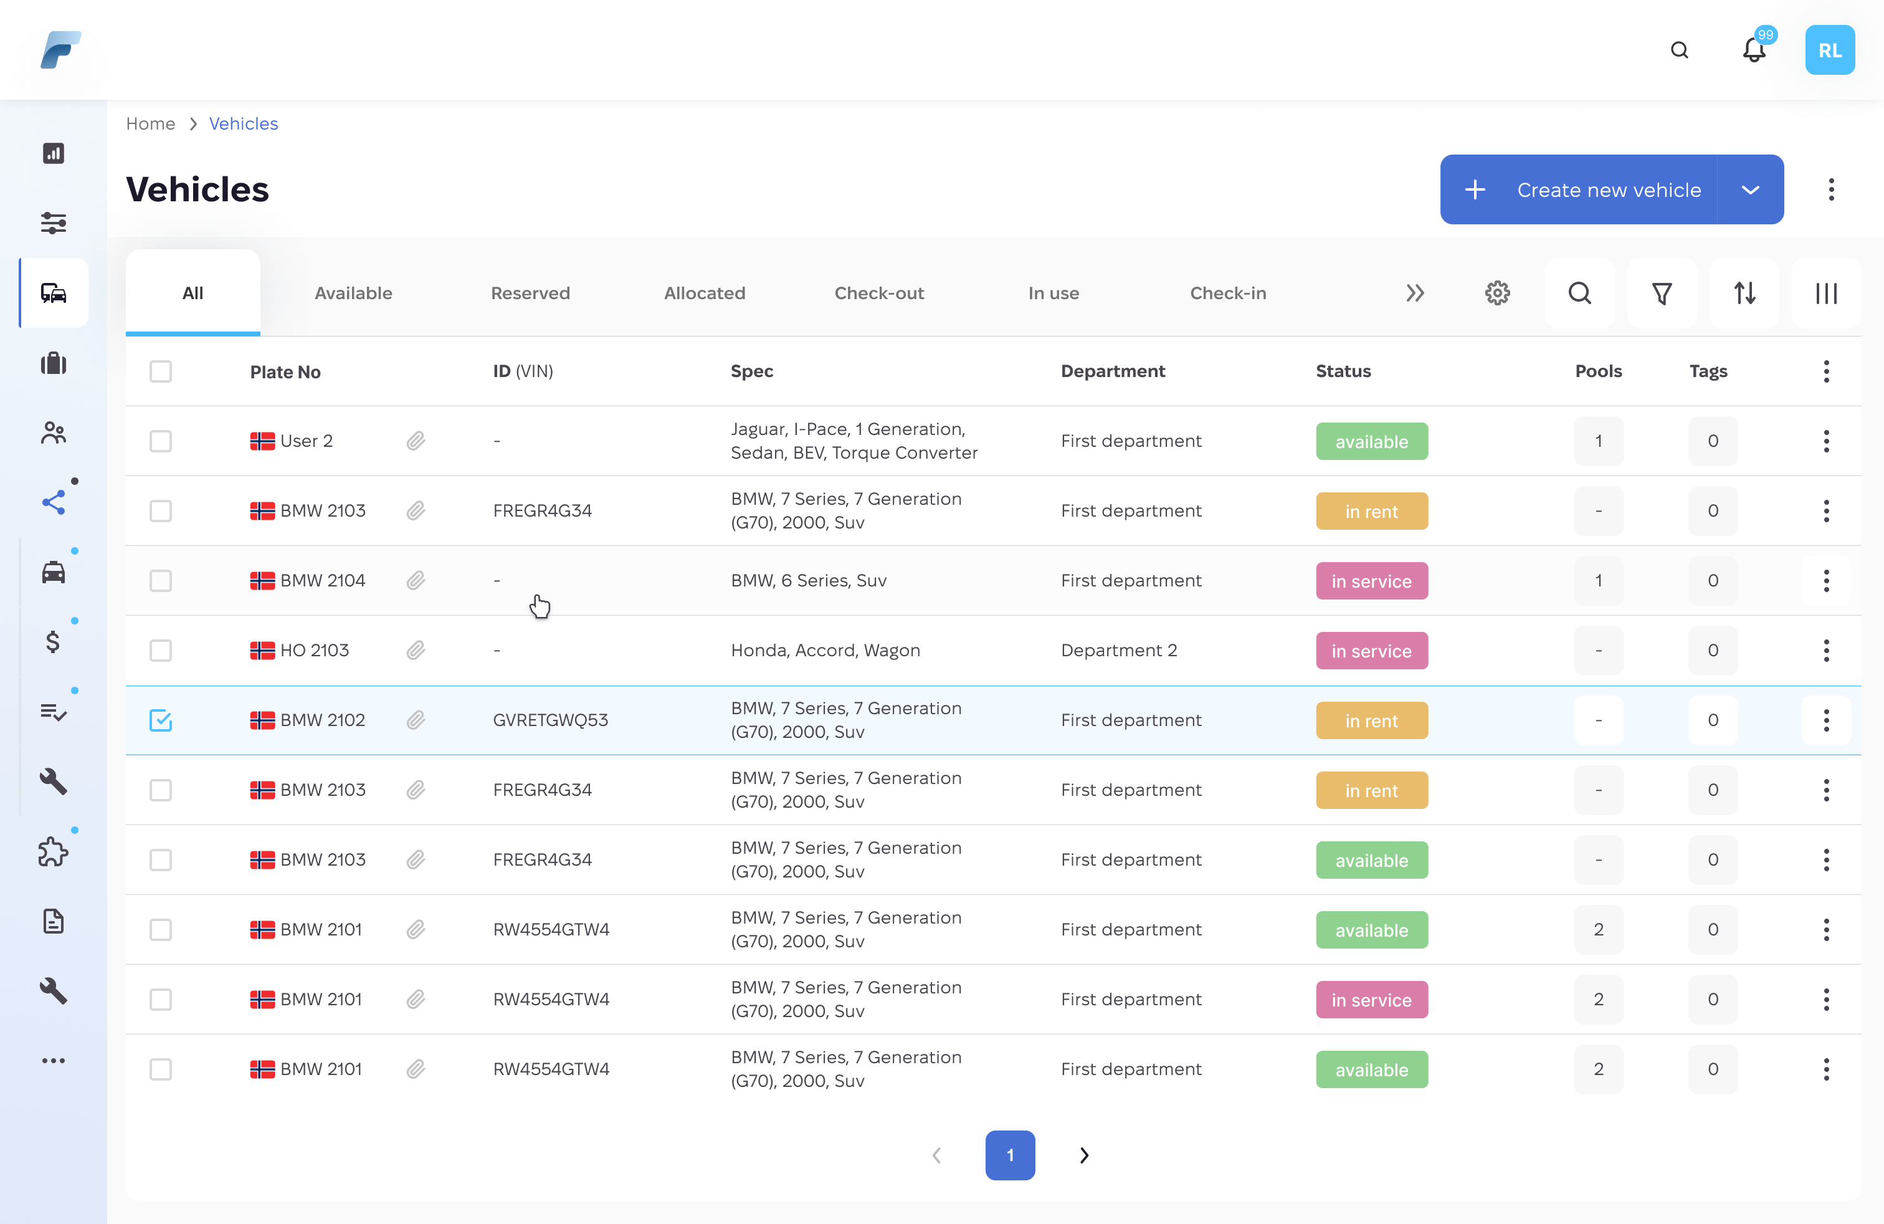The height and width of the screenshot is (1224, 1884).
Task: Open the notifications bell icon
Action: click(x=1753, y=50)
